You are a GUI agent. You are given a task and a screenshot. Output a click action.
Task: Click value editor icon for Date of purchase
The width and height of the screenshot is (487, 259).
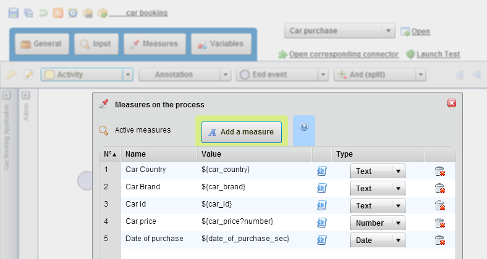point(321,240)
